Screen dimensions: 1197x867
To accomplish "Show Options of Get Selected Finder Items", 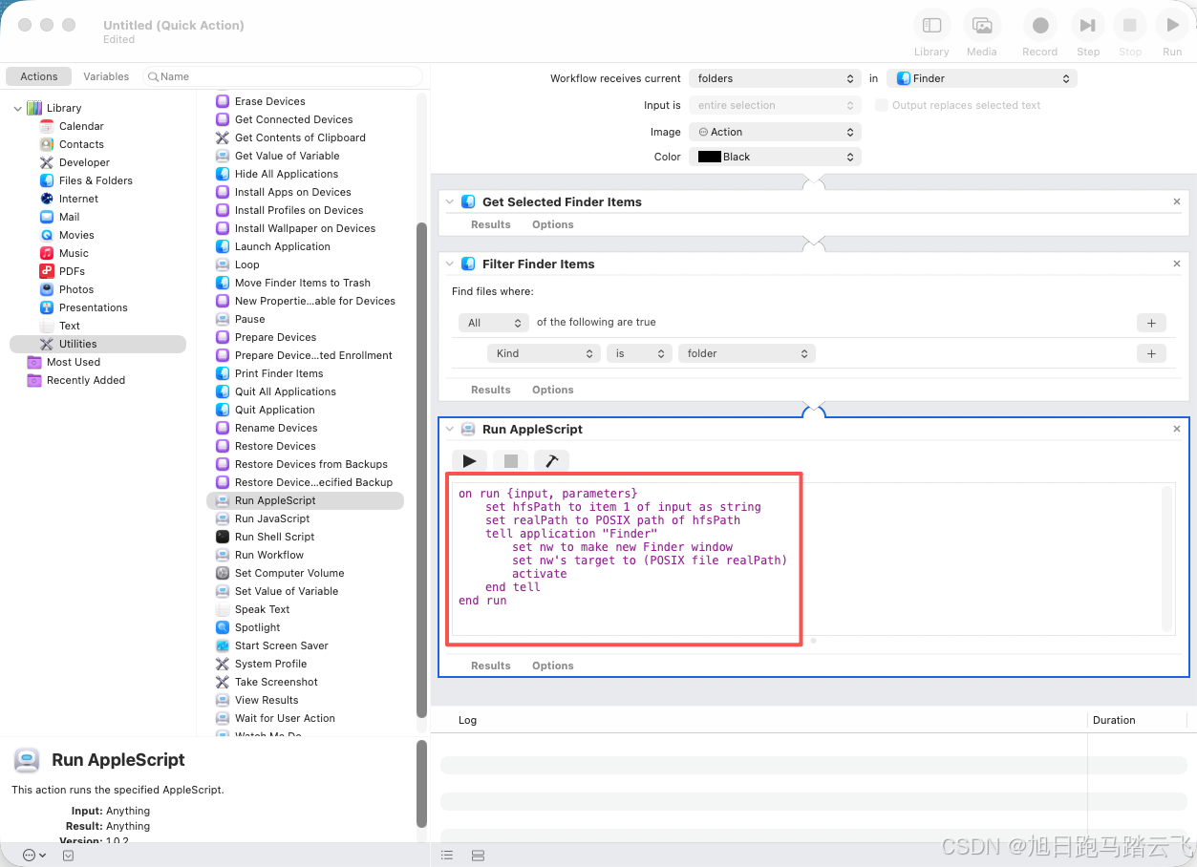I will [x=553, y=224].
